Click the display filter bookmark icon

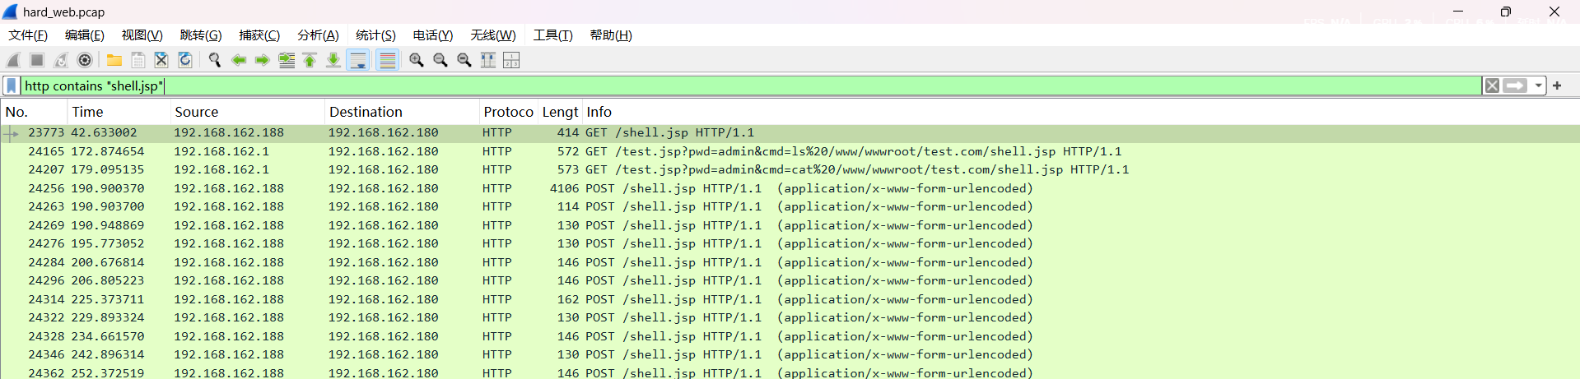(x=12, y=86)
